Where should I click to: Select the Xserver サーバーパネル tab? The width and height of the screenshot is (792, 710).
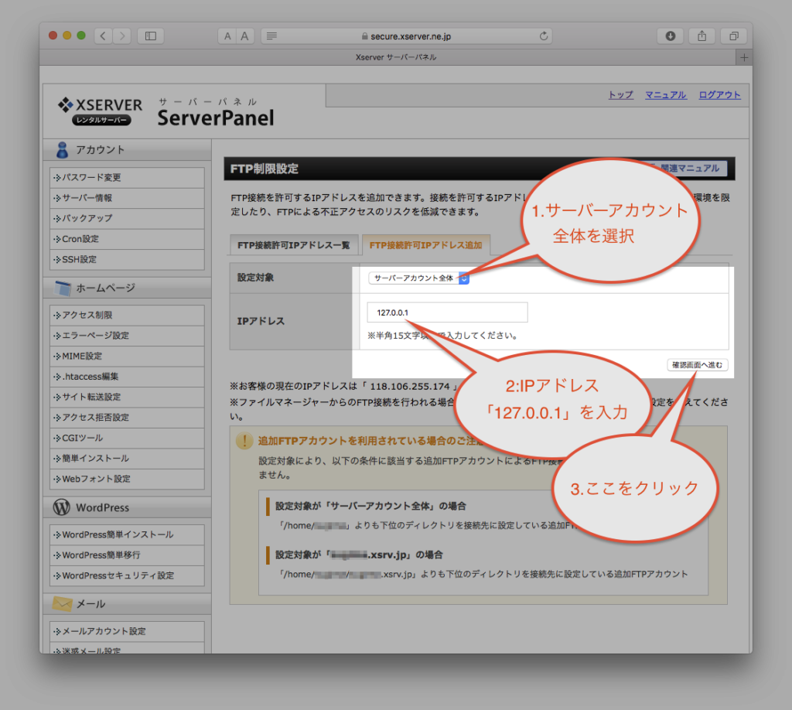(396, 57)
